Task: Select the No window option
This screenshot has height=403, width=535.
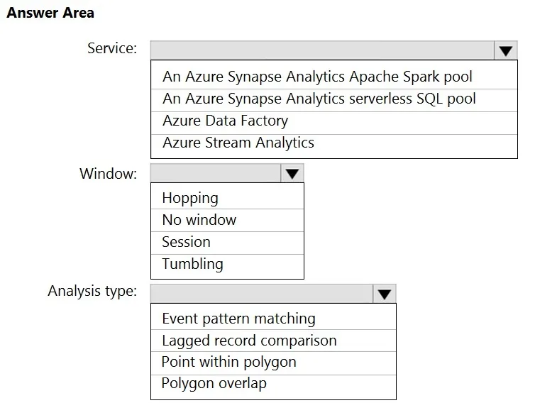Action: point(227,220)
